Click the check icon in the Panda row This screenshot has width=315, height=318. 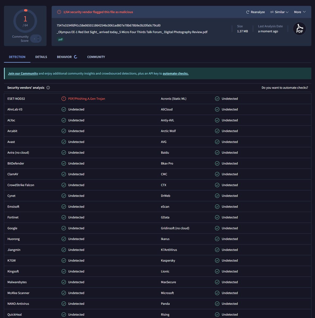click(x=217, y=304)
